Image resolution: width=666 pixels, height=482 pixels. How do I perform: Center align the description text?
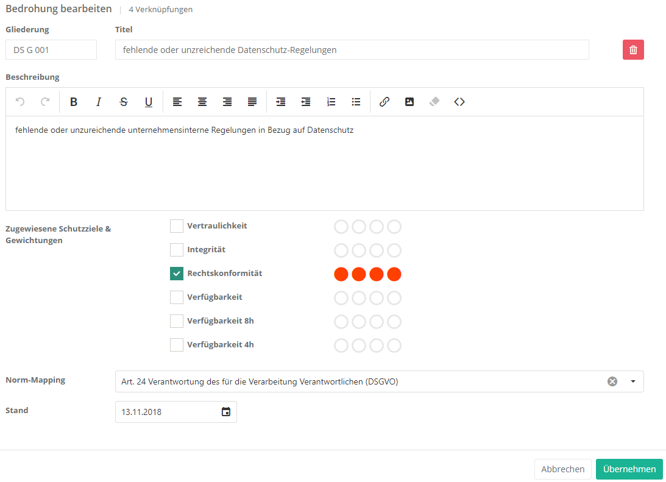coord(202,102)
